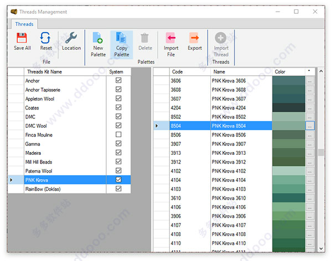Select code cell 4103
Screen dimensions: 332x261
click(x=190, y=189)
